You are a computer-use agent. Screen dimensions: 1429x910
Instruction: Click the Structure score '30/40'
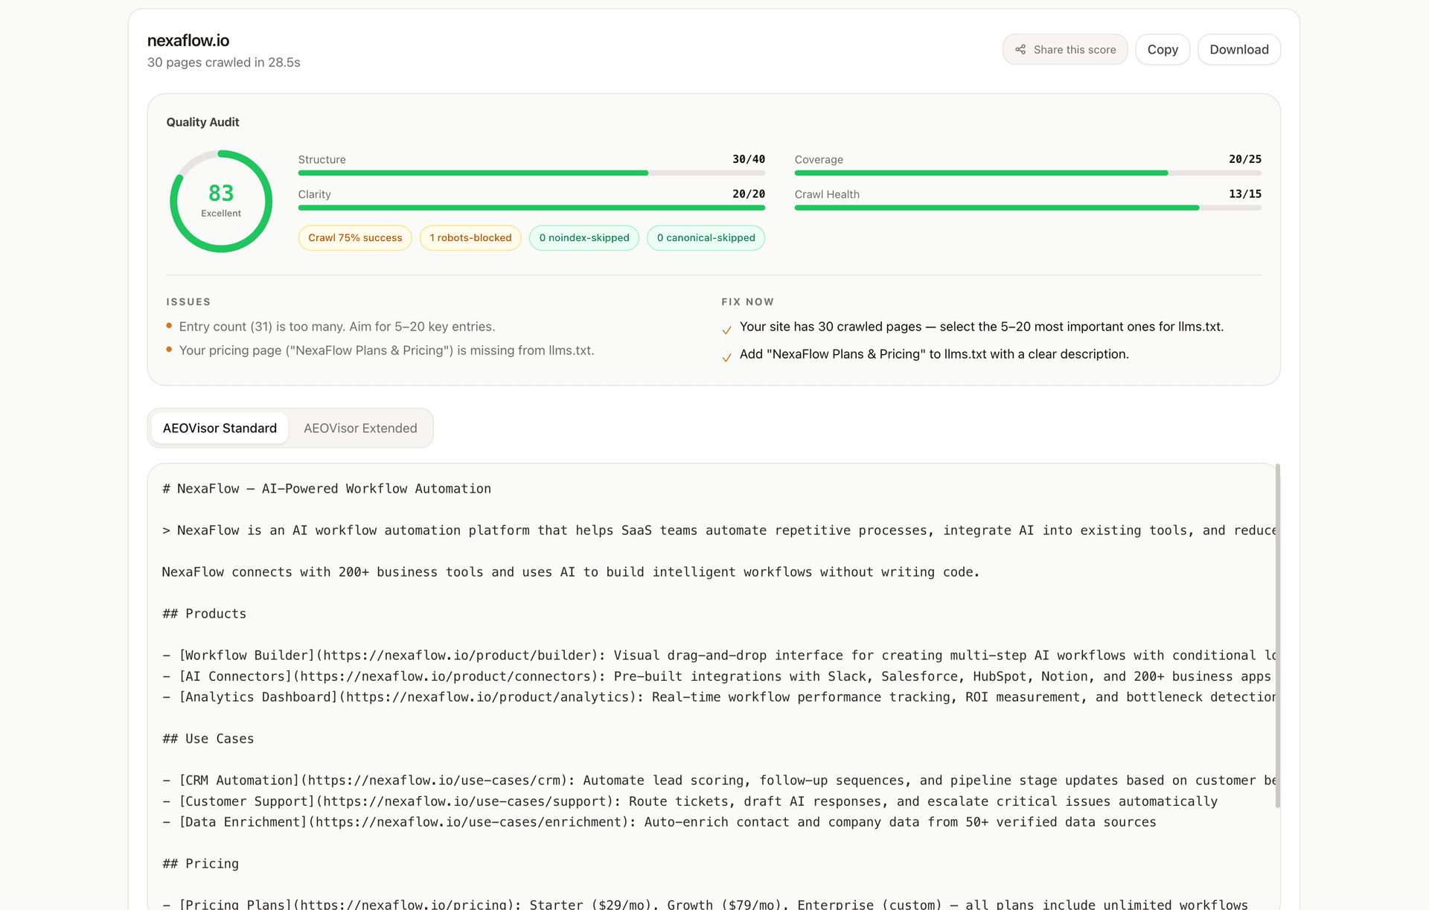point(749,159)
